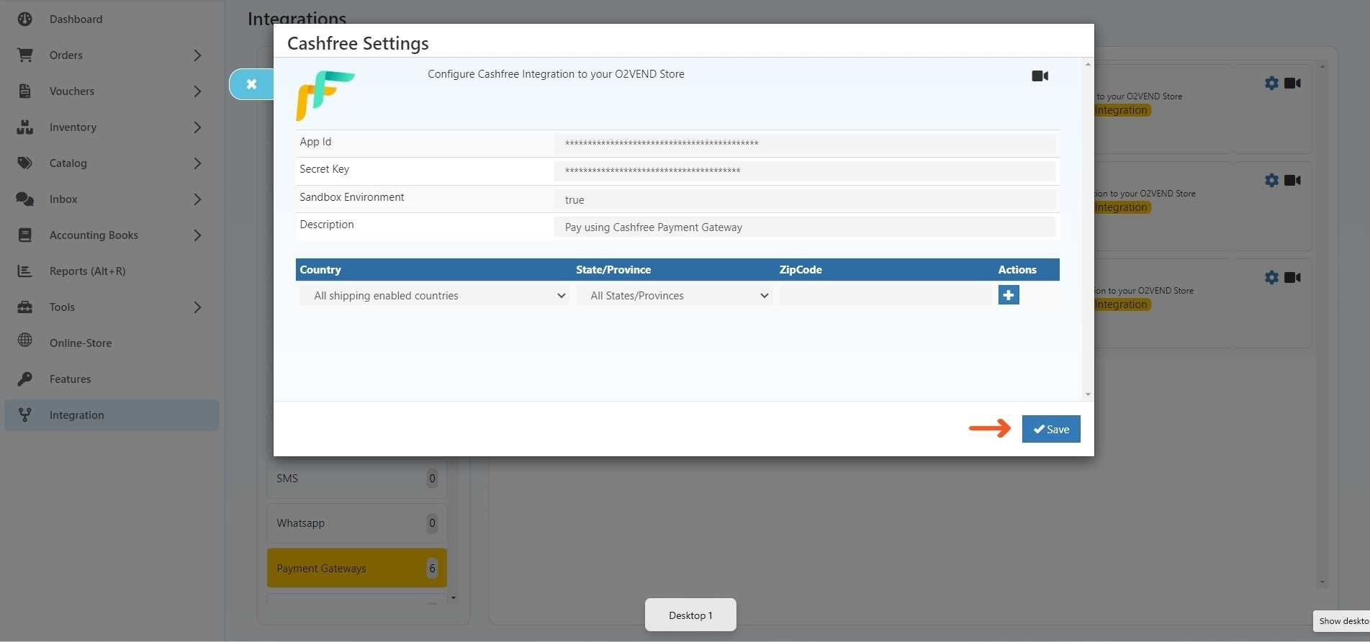Click the Actions column header
Image resolution: width=1370 pixels, height=642 pixels.
[x=1017, y=270]
